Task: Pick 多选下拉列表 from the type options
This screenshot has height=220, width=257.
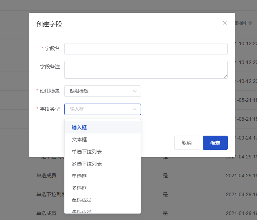Action: coord(87,164)
